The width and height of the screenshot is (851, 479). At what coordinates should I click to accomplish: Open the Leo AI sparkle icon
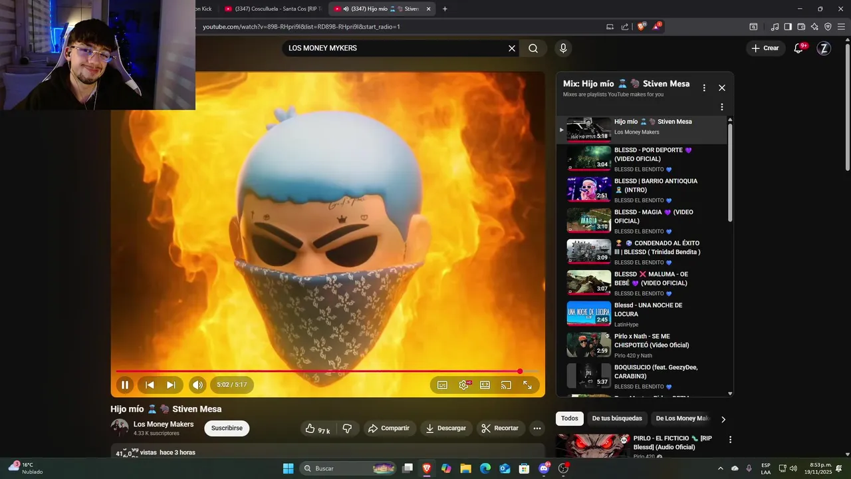pos(814,27)
